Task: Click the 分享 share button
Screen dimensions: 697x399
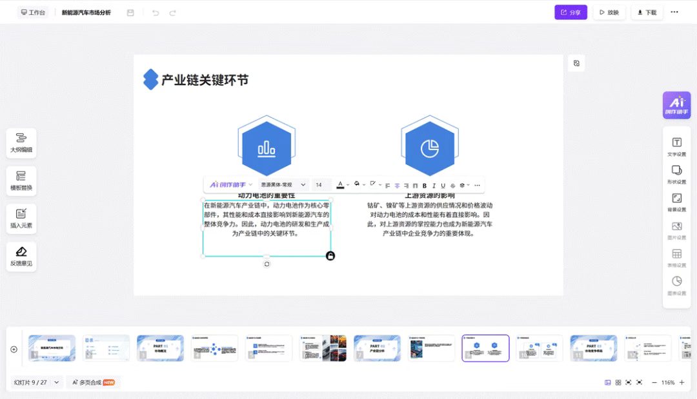Action: tap(571, 12)
